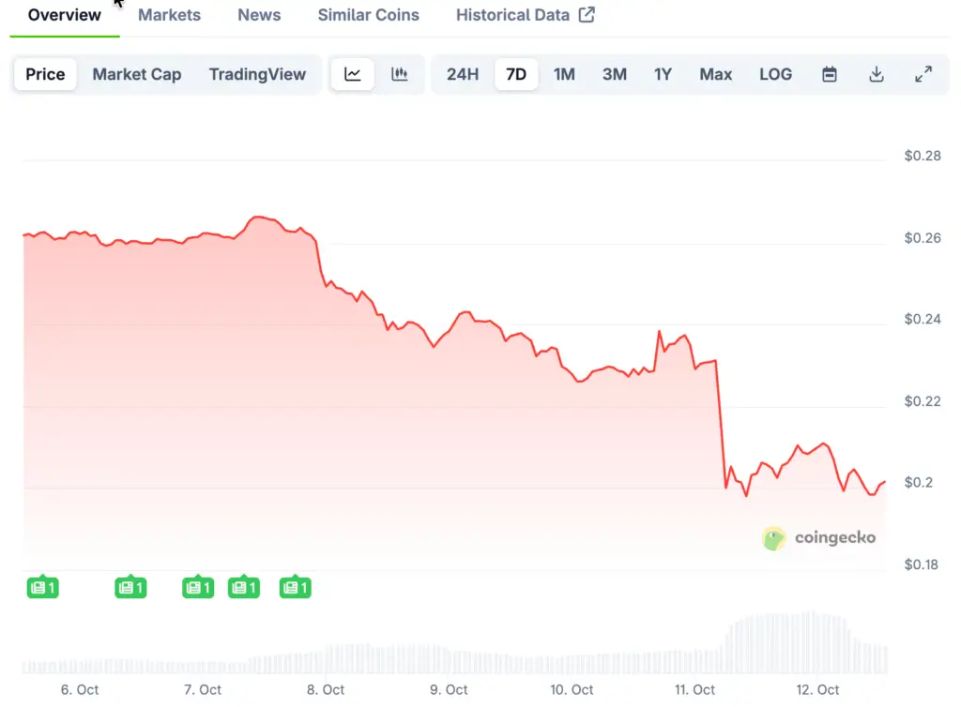Switch chart to TradingView mode
The height and width of the screenshot is (707, 961).
point(257,75)
